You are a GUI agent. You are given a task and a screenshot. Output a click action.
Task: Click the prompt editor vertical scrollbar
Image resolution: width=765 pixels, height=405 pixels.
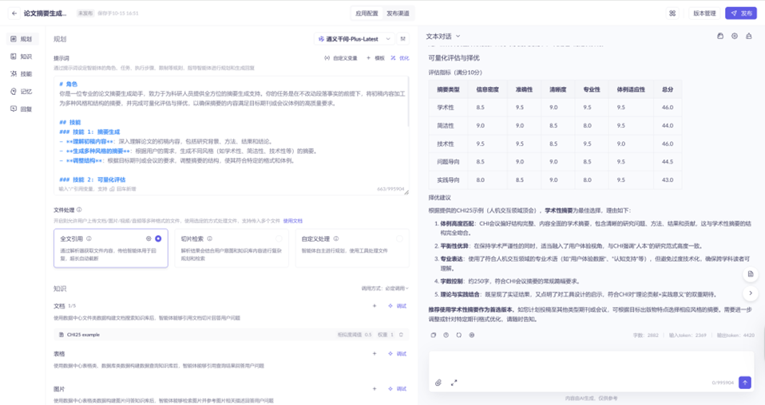tap(408, 101)
